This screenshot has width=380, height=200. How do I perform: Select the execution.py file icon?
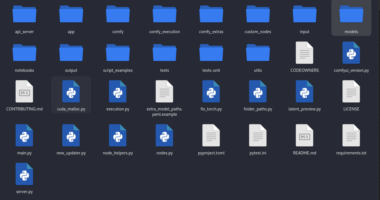(118, 91)
